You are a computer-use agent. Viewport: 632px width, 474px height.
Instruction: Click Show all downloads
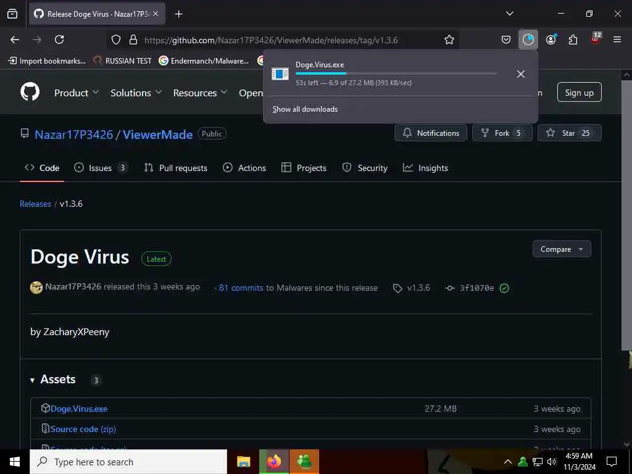click(305, 109)
